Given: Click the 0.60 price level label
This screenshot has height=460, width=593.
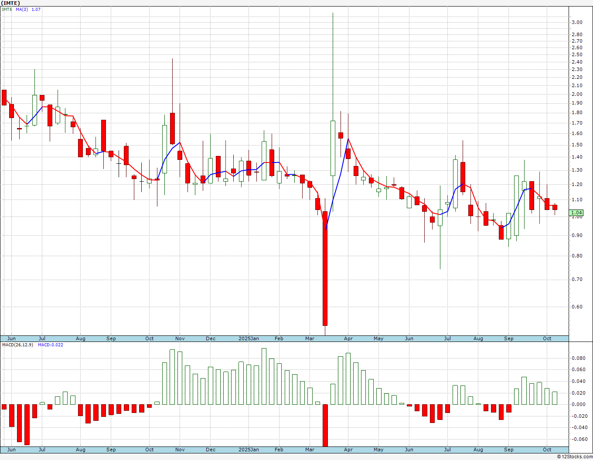Looking at the screenshot, I should pyautogui.click(x=576, y=307).
